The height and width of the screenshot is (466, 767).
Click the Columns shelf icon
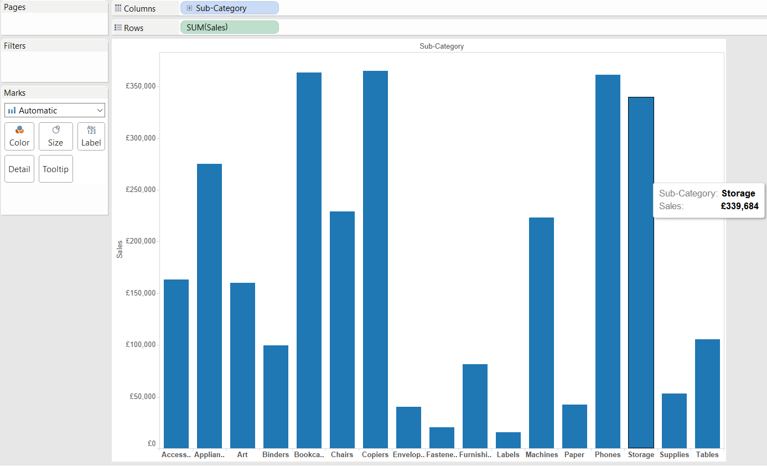click(x=118, y=8)
